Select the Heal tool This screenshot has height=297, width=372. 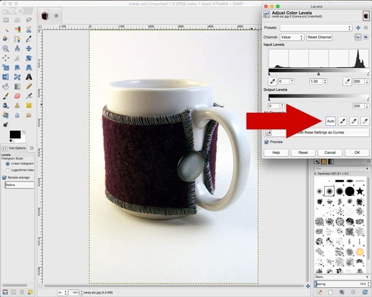click(29, 105)
